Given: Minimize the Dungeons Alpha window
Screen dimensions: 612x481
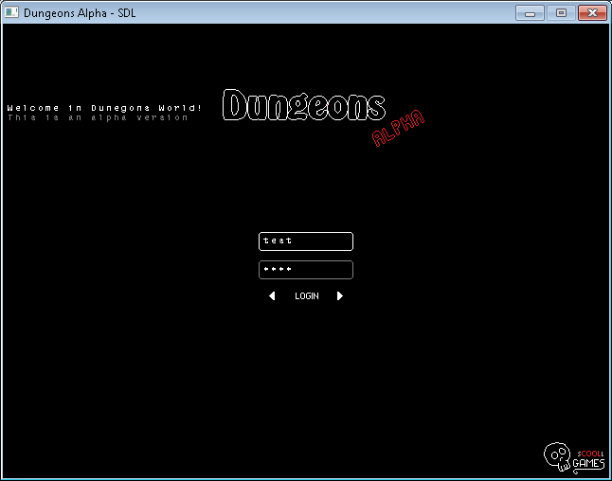Looking at the screenshot, I should coord(529,12).
